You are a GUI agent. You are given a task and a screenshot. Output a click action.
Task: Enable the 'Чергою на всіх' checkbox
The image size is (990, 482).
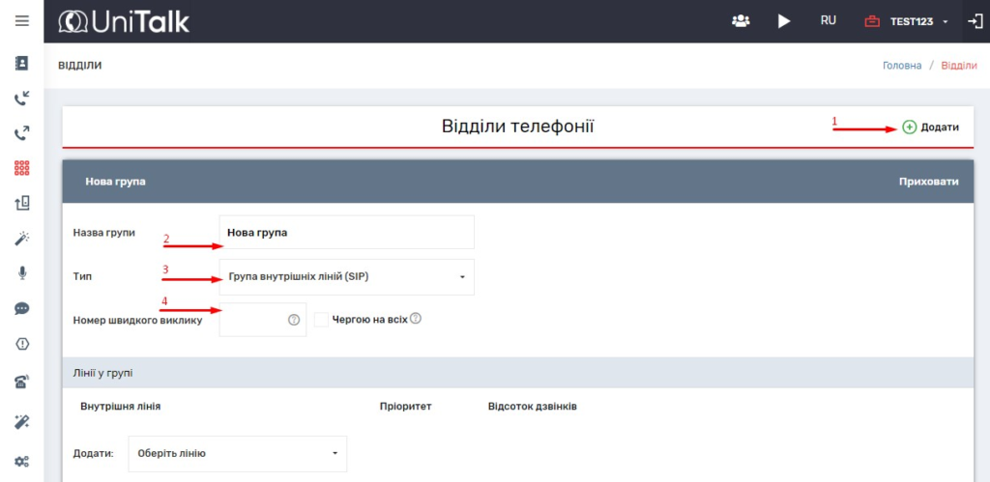coord(322,320)
